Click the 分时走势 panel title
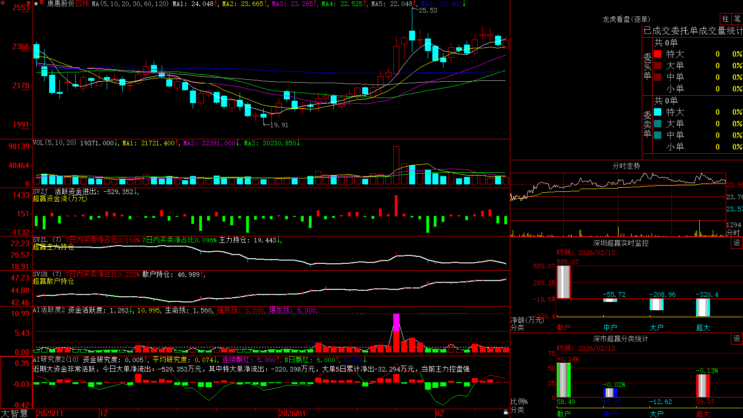 [626, 166]
